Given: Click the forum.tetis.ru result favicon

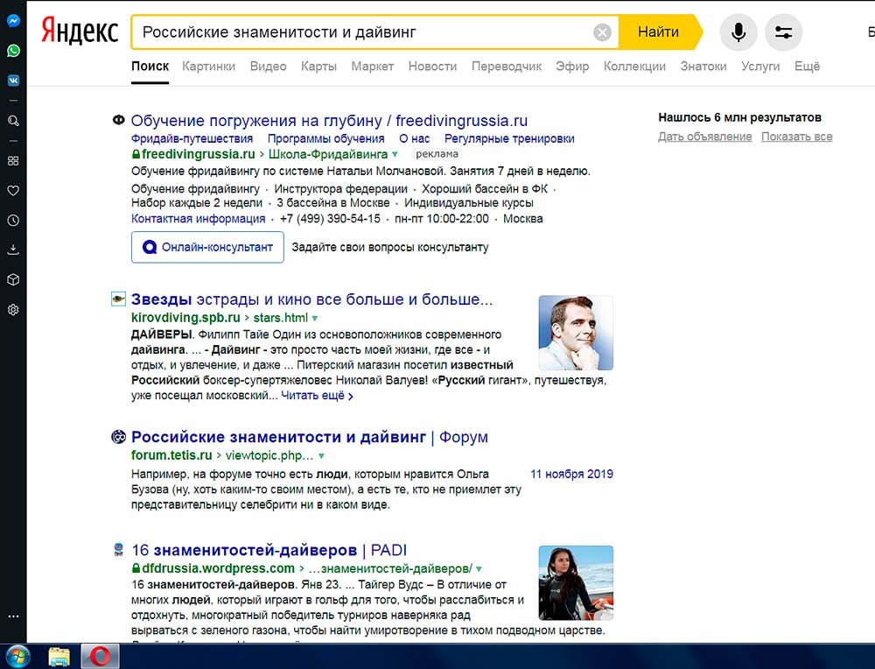Looking at the screenshot, I should [x=118, y=437].
